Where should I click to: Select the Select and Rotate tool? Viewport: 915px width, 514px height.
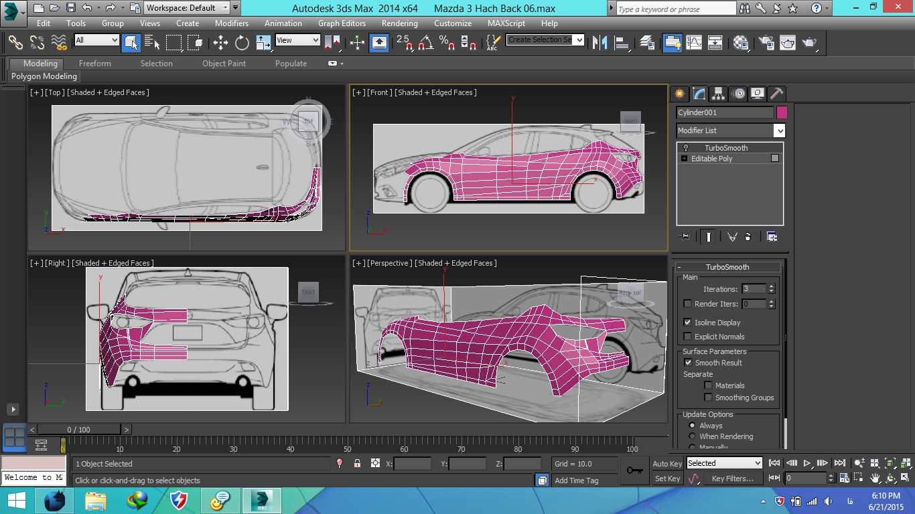point(242,43)
